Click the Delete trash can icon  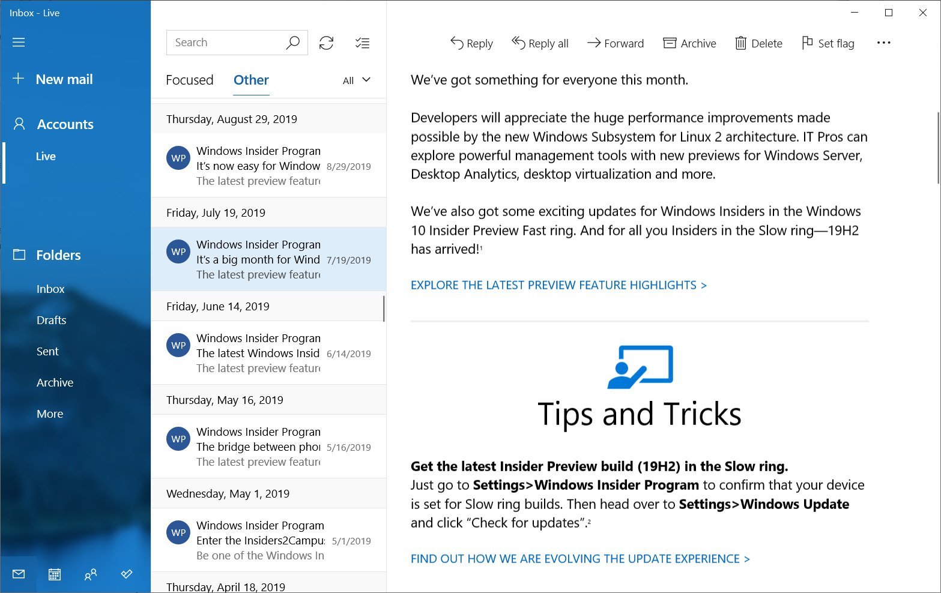(x=741, y=43)
